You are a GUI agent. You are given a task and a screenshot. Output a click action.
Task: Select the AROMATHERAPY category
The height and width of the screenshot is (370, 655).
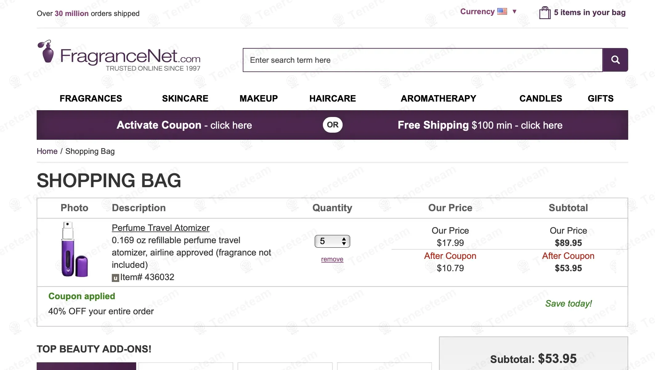(x=438, y=98)
